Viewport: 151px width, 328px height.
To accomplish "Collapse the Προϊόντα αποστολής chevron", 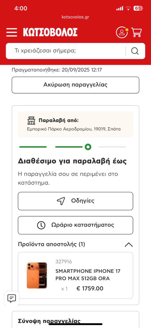I will coord(129,244).
